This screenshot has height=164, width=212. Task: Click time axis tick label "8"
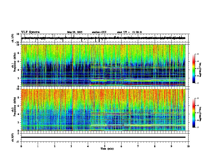pyautogui.click(x=155, y=146)
